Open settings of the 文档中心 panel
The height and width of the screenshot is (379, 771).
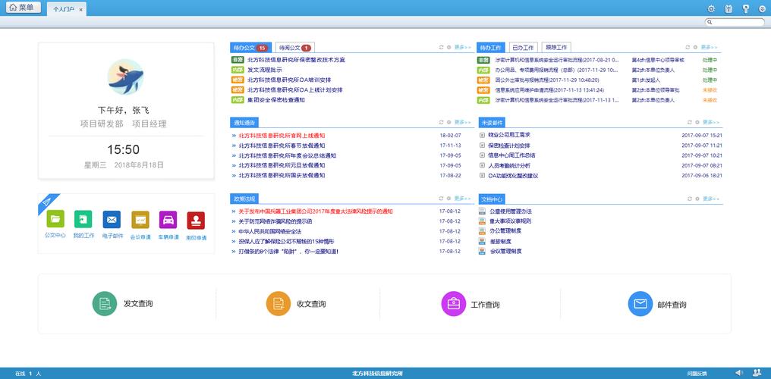697,199
